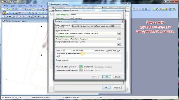
Task: Click the last icon of the right toolbar
Action: pos(174,9)
